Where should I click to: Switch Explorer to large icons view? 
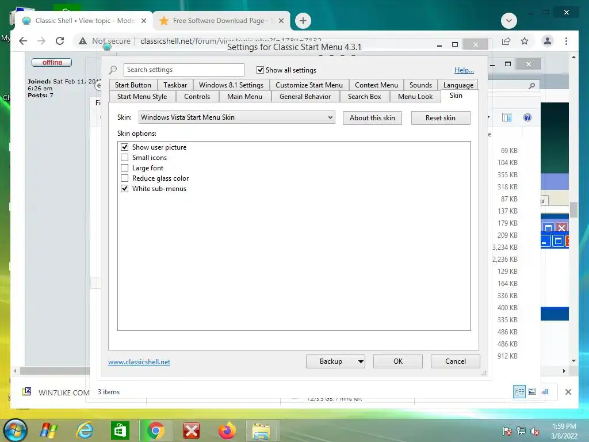[x=532, y=391]
